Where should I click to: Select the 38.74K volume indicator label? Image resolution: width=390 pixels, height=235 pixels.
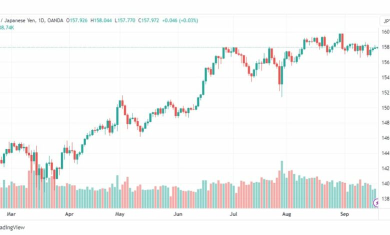[x=7, y=27]
